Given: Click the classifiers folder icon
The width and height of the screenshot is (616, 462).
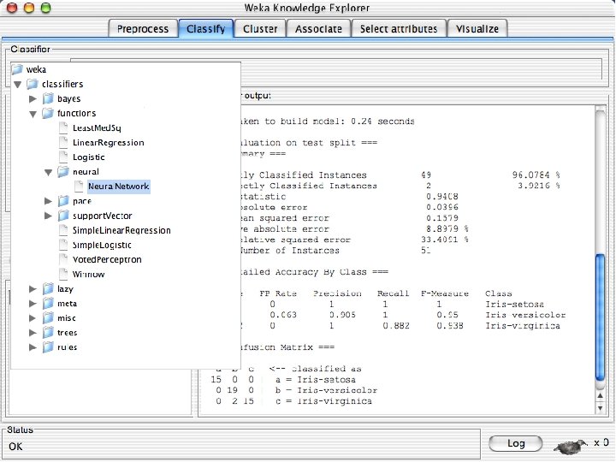Looking at the screenshot, I should click(33, 84).
